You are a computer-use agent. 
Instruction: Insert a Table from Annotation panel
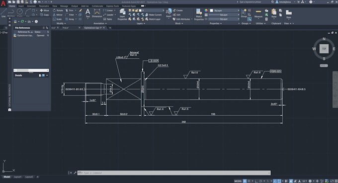coord(107,19)
